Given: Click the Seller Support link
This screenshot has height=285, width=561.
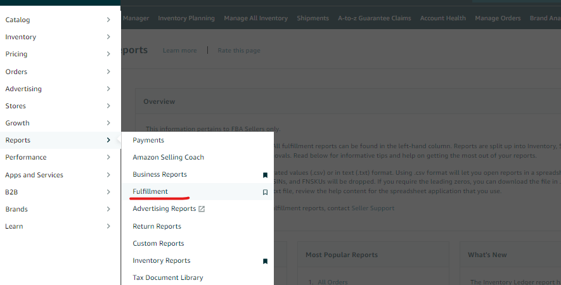Looking at the screenshot, I should pos(373,208).
